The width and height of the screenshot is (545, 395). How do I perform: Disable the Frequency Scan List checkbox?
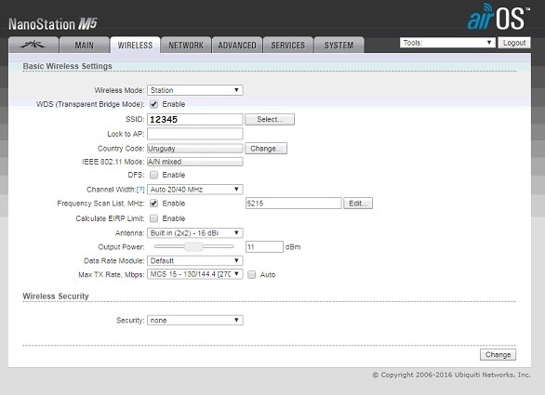pos(153,204)
